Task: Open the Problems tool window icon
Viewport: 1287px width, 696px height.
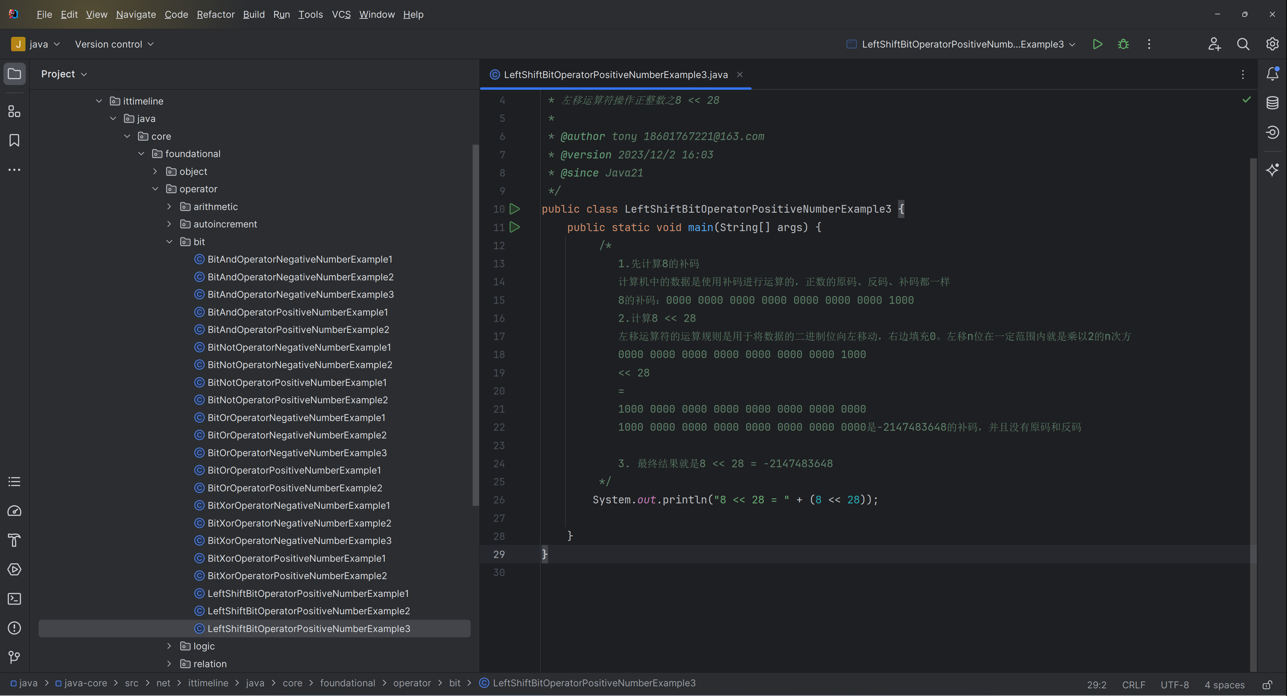Action: [x=14, y=628]
